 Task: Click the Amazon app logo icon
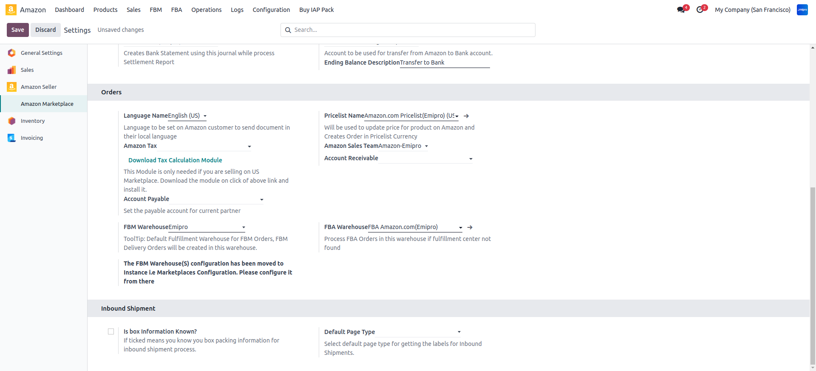point(11,10)
